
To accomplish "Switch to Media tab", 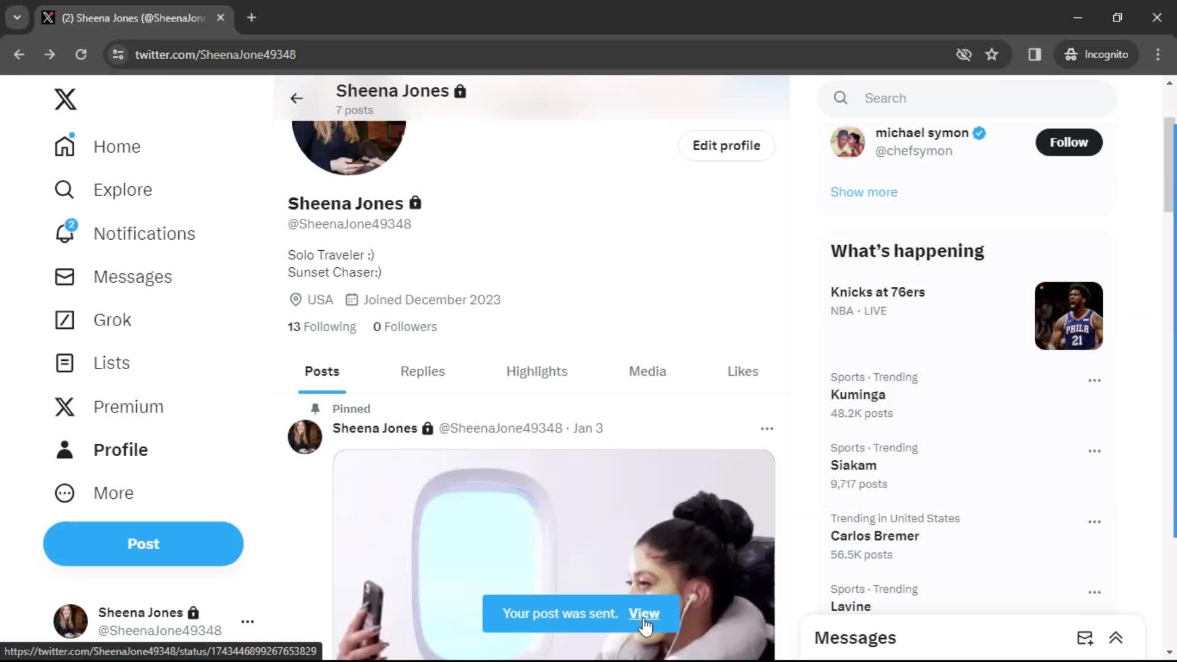I will 647,371.
